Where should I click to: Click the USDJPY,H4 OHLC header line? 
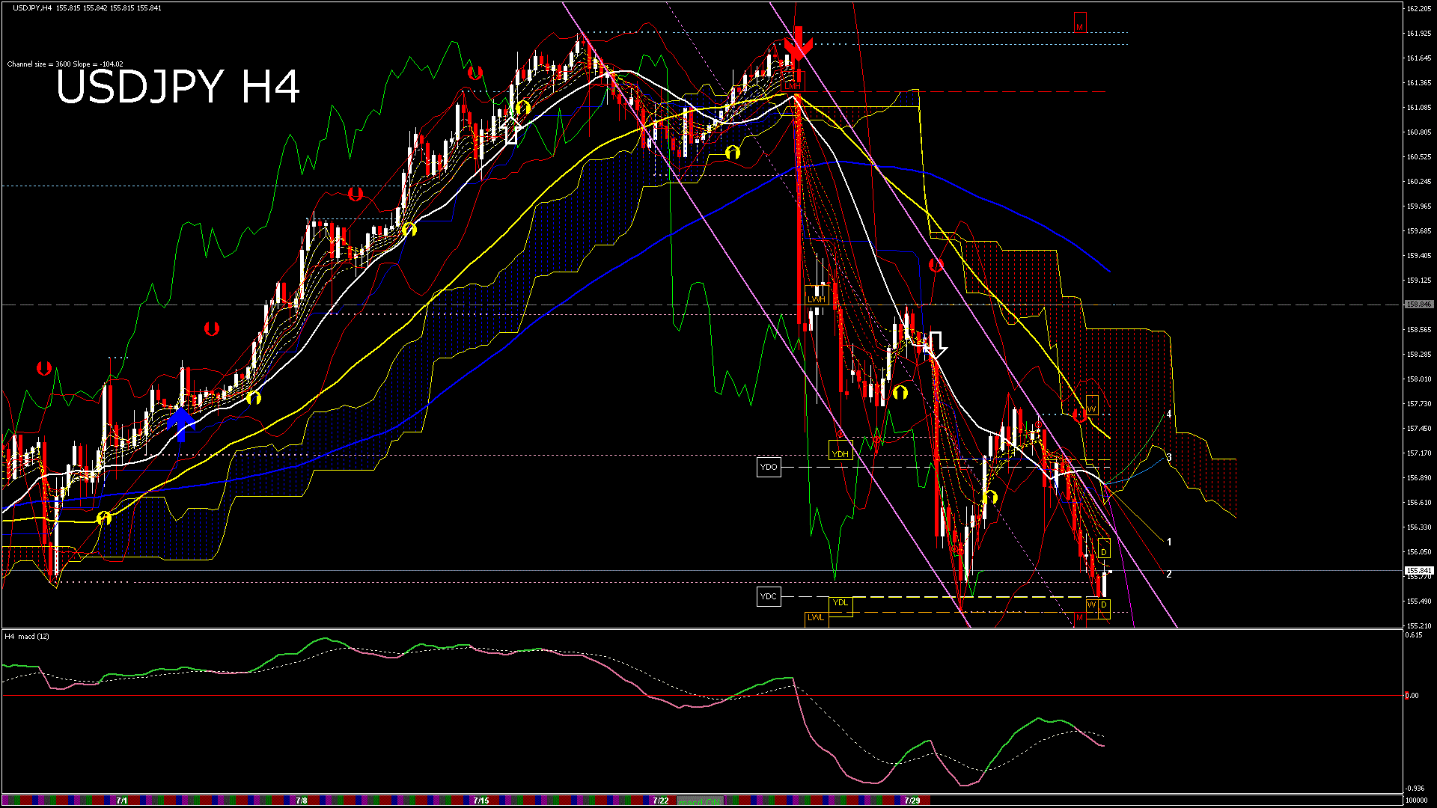click(x=87, y=7)
